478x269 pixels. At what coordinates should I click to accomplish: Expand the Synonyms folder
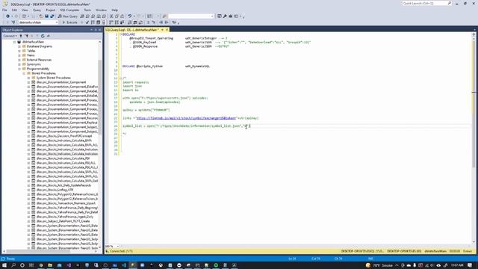(19, 64)
